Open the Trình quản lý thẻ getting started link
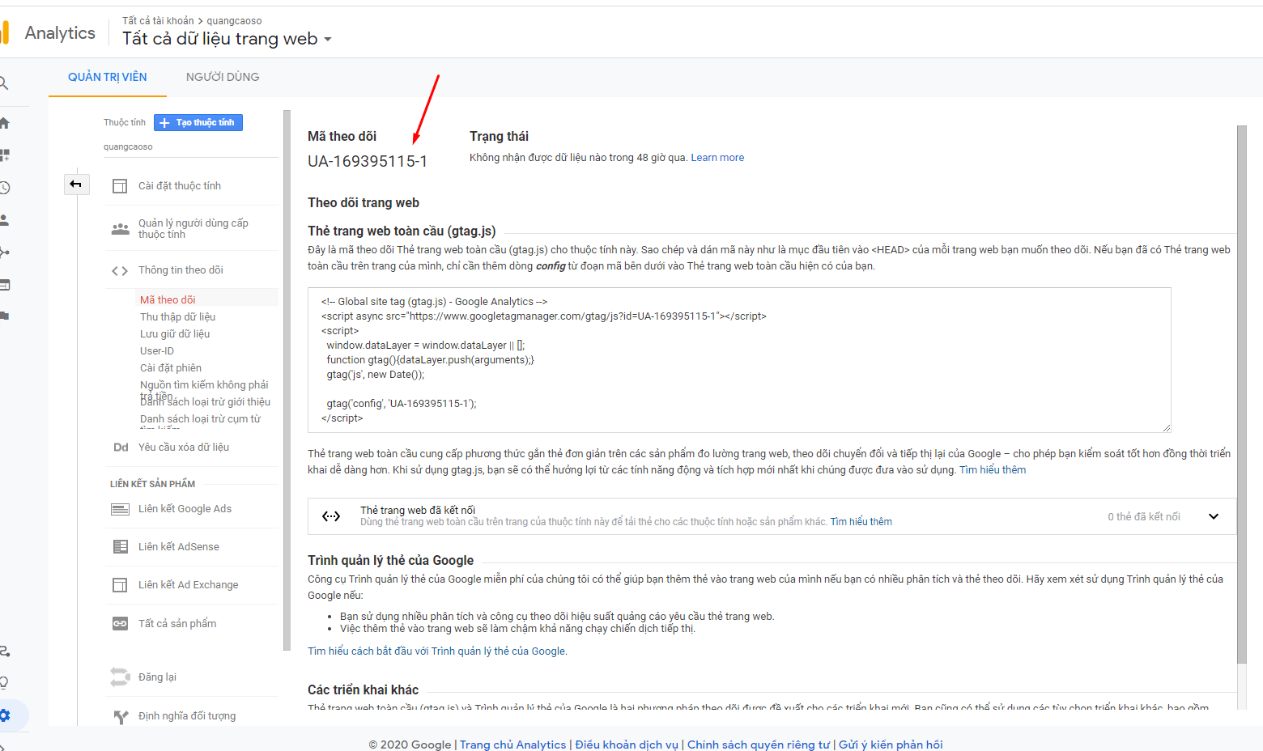The width and height of the screenshot is (1263, 751). [437, 651]
